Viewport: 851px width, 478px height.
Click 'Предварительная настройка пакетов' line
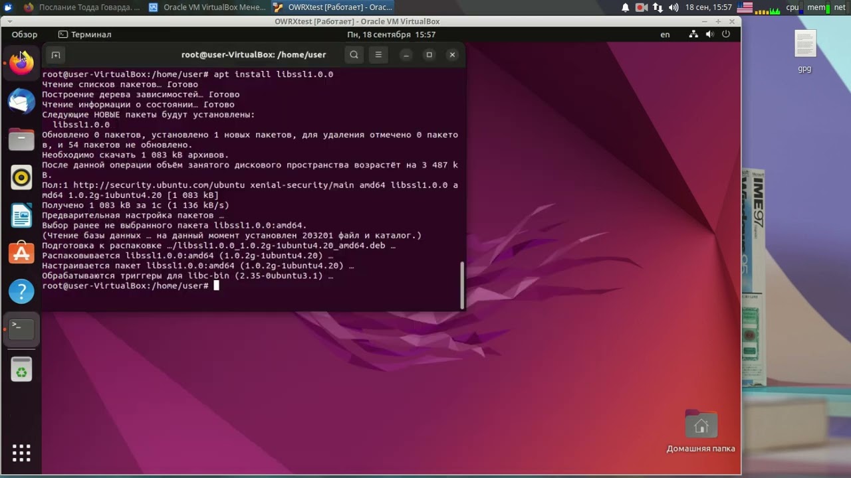(x=133, y=215)
